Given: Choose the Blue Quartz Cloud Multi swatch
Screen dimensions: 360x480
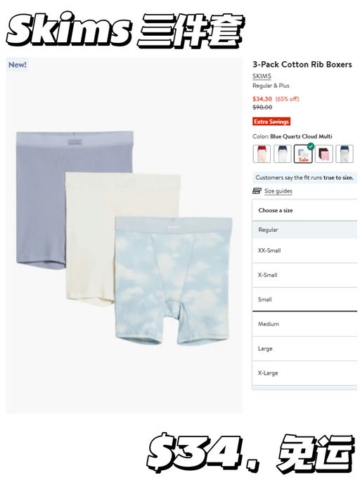Looking at the screenshot, I should tap(303, 154).
